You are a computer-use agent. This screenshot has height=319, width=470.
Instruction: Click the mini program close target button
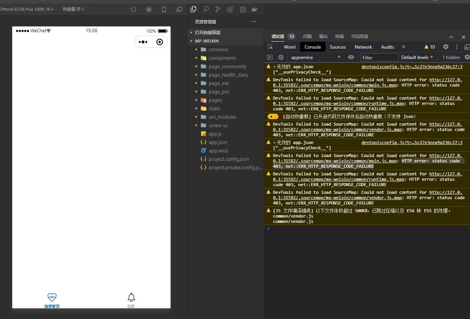point(160,42)
